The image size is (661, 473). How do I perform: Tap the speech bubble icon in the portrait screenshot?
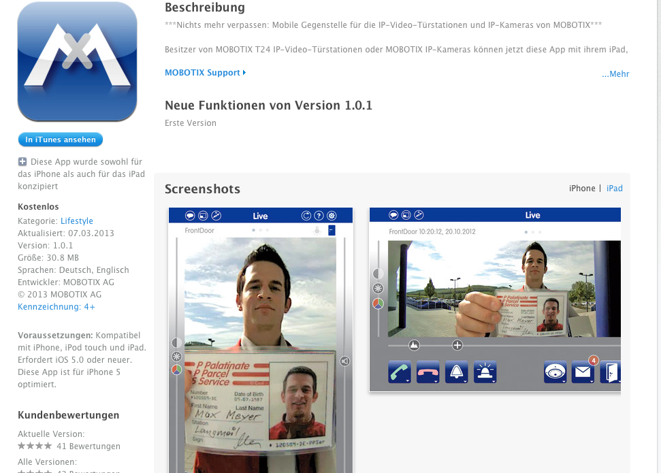click(x=190, y=216)
